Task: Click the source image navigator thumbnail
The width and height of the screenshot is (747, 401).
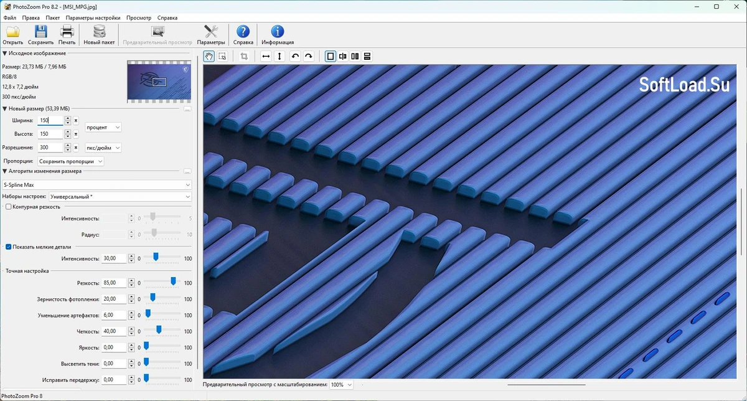Action: (159, 81)
